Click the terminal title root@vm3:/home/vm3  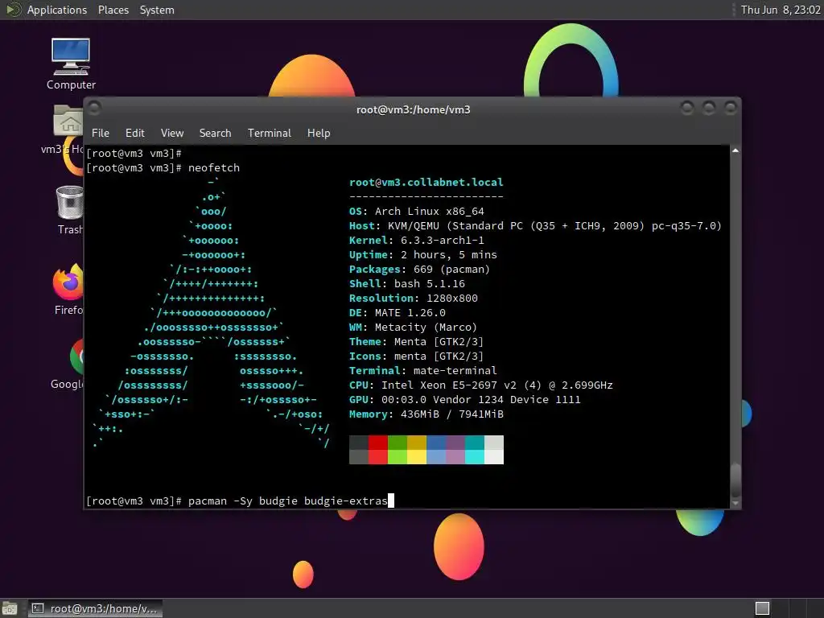pyautogui.click(x=413, y=109)
